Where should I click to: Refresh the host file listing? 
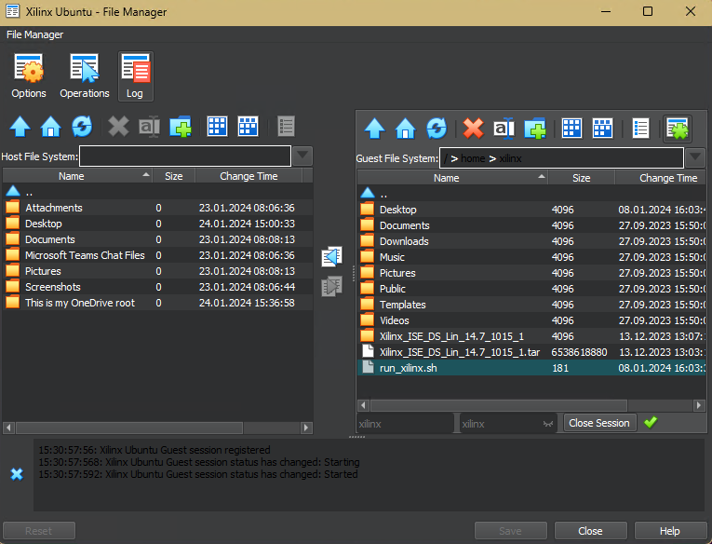coord(82,127)
